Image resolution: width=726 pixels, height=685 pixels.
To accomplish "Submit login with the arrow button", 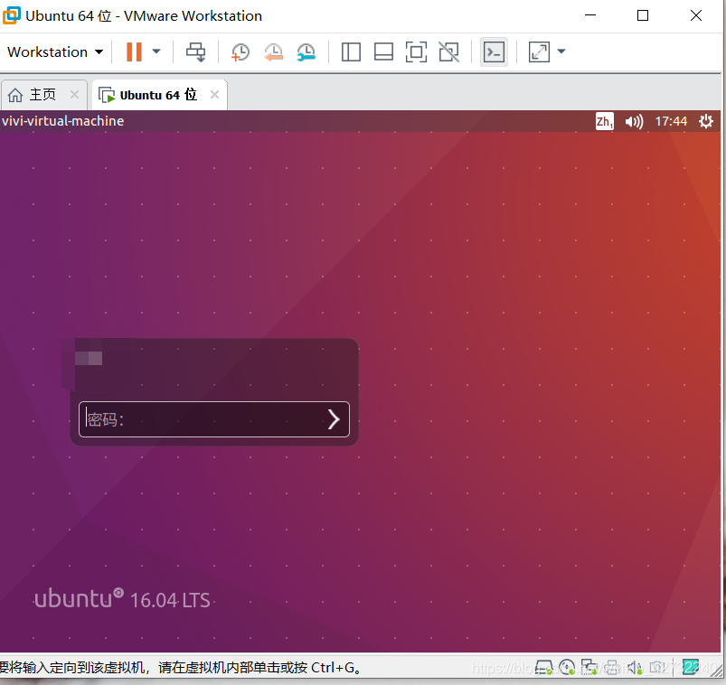I will click(334, 419).
